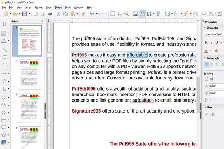Open the Font Color dropdown arrow
The height and width of the screenshot is (149, 224).
[x=210, y=51]
